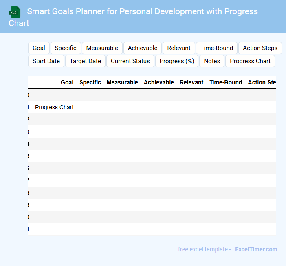Open the ExcelTimer.com link
The height and width of the screenshot is (266, 286).
point(256,249)
